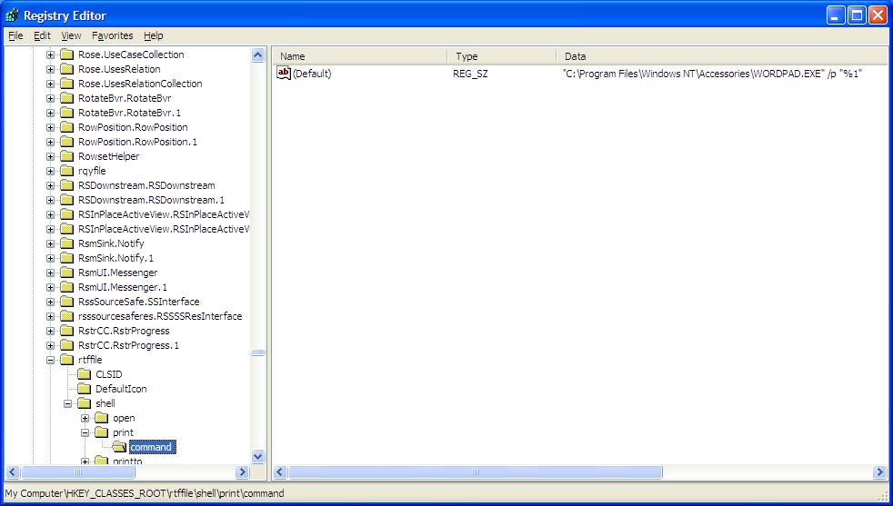The image size is (893, 506).
Task: Click the DefaultIcon folder icon
Action: pos(85,389)
